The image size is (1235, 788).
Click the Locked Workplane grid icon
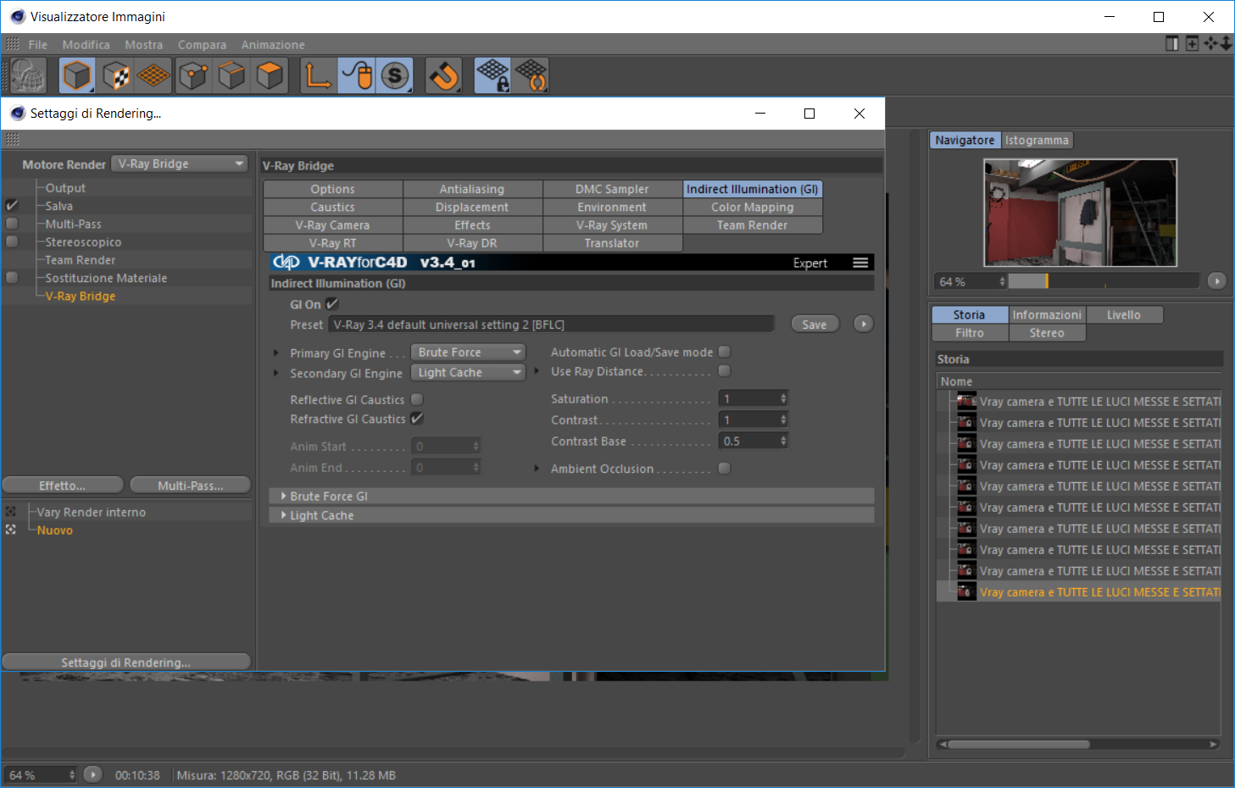492,76
